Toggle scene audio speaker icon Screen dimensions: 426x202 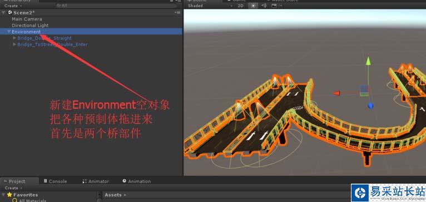point(264,6)
